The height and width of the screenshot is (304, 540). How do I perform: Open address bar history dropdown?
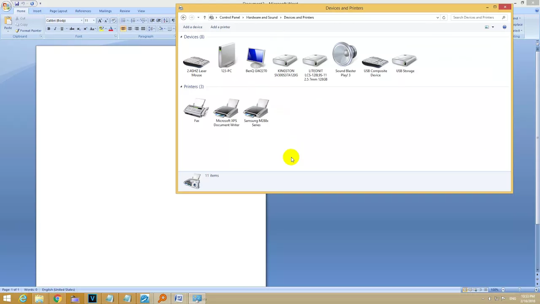(437, 17)
